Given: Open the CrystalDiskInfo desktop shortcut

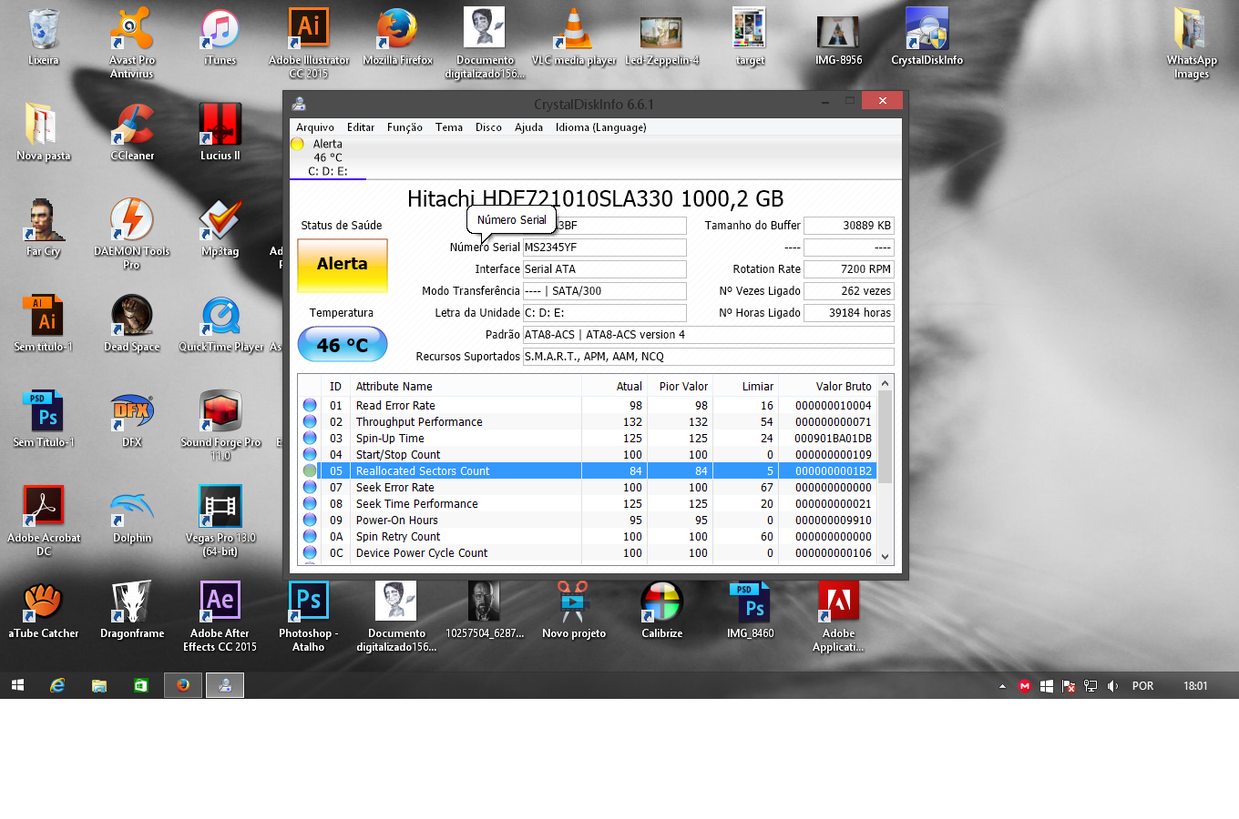Looking at the screenshot, I should tap(927, 37).
